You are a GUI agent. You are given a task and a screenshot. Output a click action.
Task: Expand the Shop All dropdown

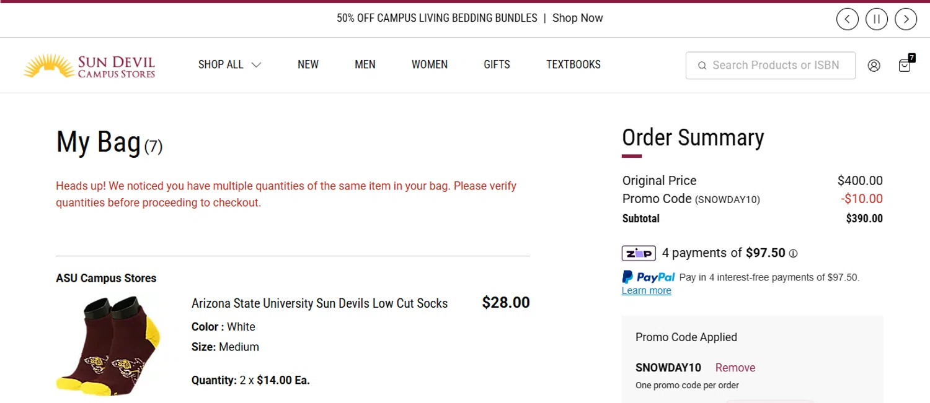click(x=229, y=64)
